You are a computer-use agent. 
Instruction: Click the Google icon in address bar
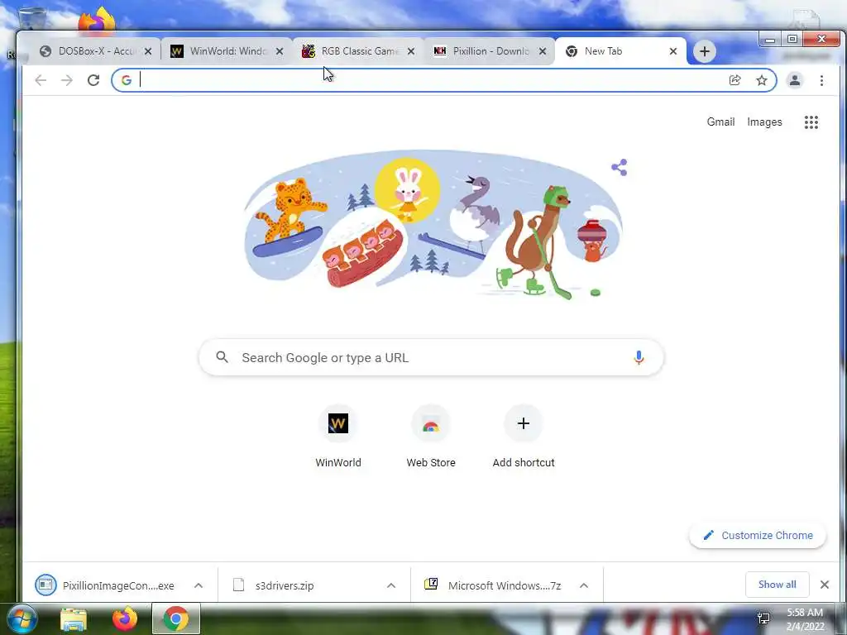[127, 80]
